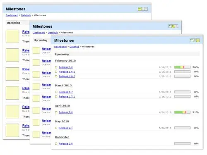This screenshot has height=155, width=207.
Task: Click the 4/21/2010 due date
Action: [165, 112]
